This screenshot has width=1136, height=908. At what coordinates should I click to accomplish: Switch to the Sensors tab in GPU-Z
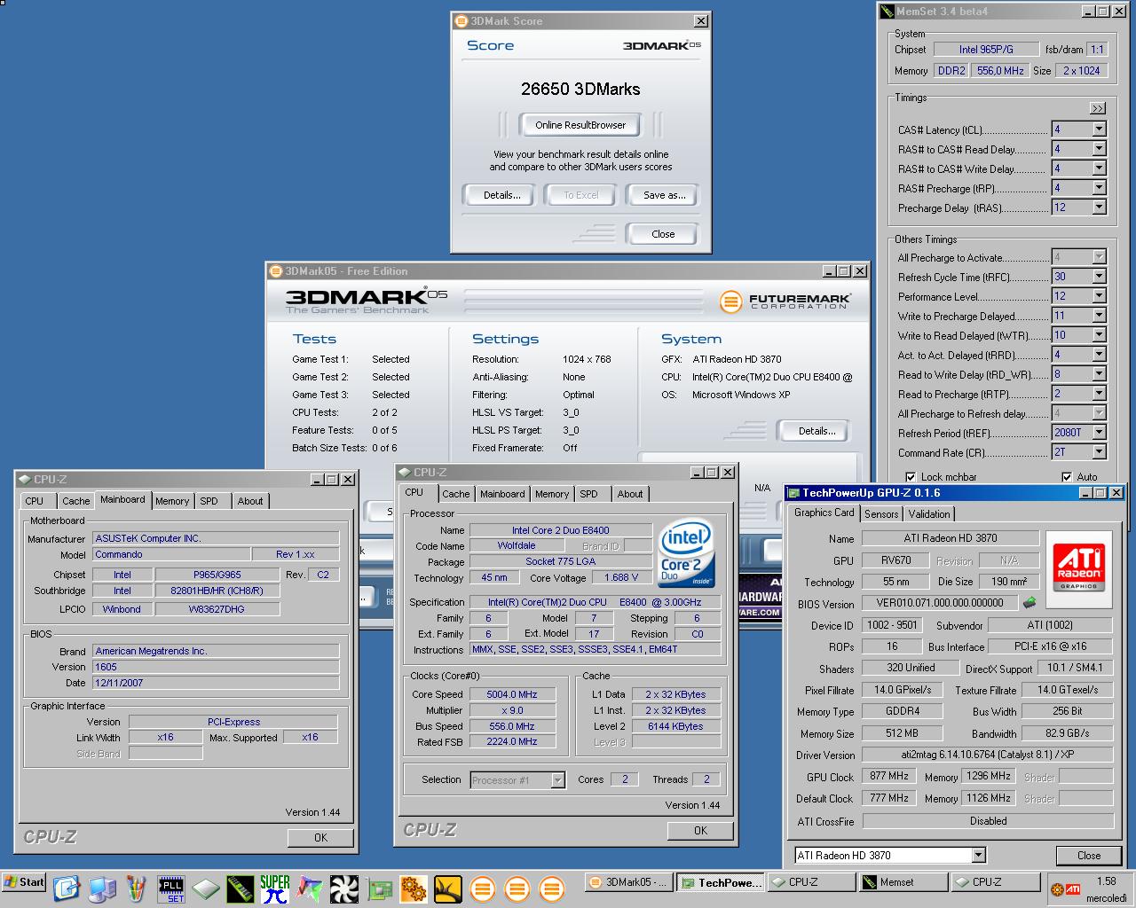[881, 514]
